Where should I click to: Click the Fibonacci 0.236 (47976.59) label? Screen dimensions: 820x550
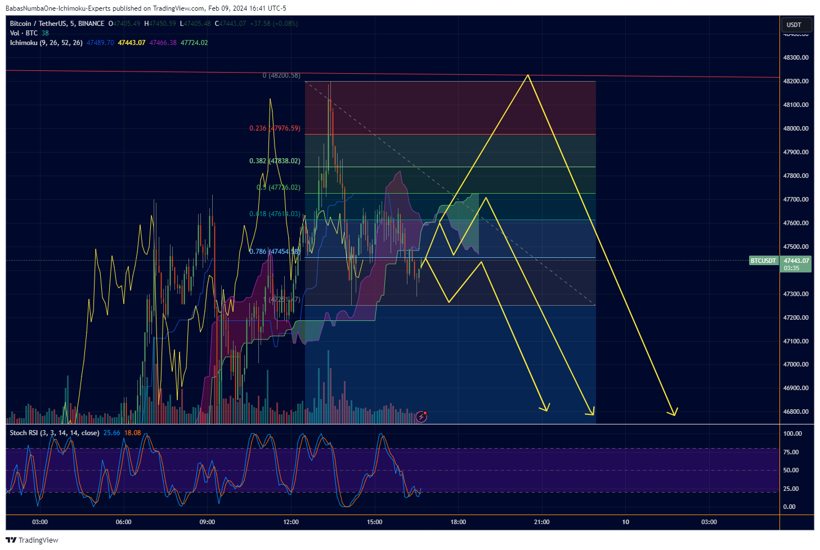[x=275, y=128]
